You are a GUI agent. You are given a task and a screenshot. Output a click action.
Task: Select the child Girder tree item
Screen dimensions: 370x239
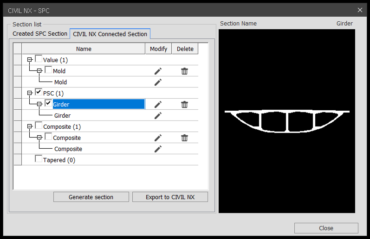click(x=62, y=116)
